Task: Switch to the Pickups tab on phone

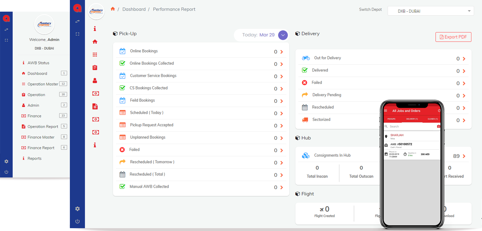Action: tap(391, 119)
